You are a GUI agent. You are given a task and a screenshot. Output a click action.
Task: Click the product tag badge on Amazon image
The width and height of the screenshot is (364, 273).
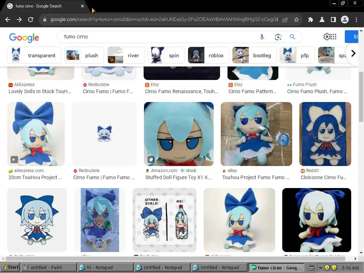click(151, 160)
